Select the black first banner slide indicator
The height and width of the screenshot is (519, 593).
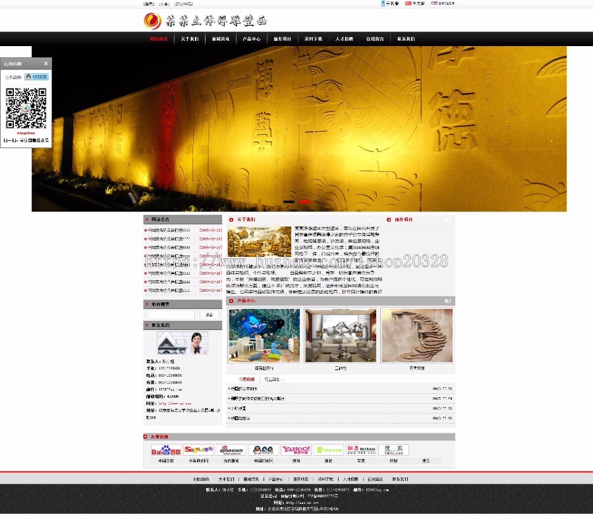(289, 202)
